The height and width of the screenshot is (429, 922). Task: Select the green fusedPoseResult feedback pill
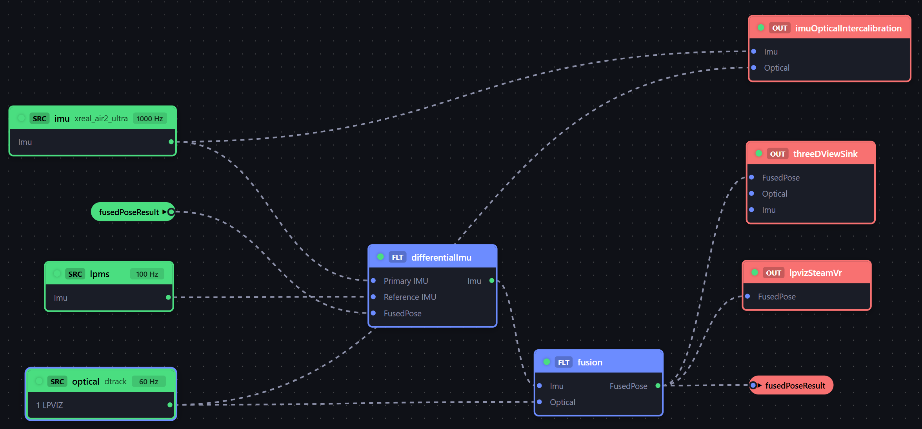[x=133, y=212]
